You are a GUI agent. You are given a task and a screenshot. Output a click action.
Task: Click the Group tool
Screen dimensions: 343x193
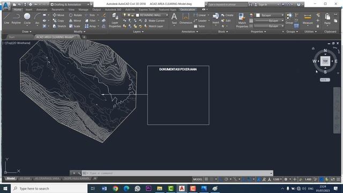tap(289, 18)
